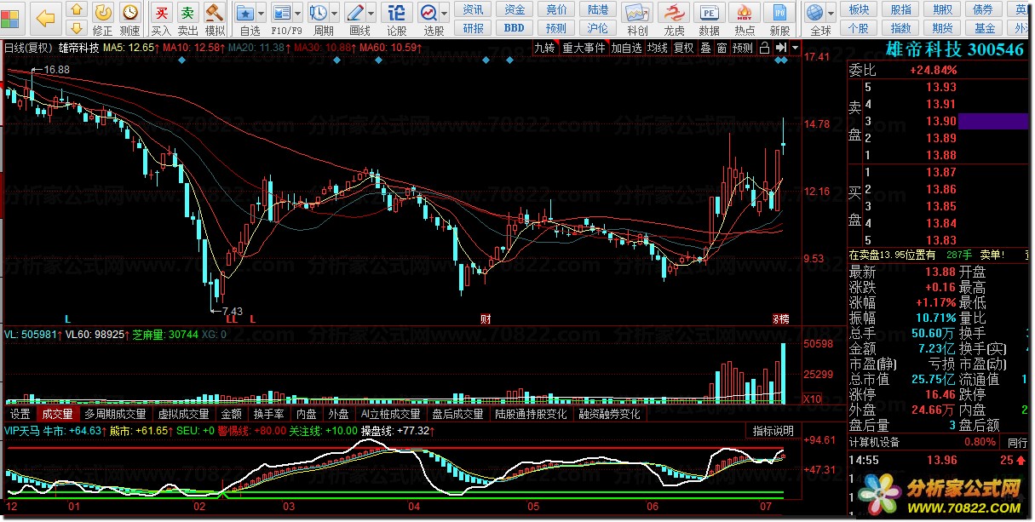Toggle 九转 indicator on chart

(x=544, y=48)
